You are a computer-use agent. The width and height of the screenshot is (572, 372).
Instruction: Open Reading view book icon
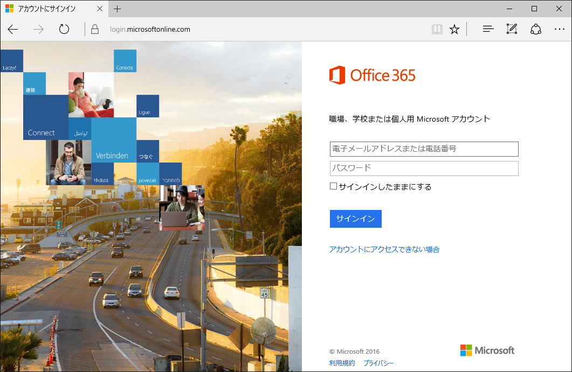pos(437,29)
